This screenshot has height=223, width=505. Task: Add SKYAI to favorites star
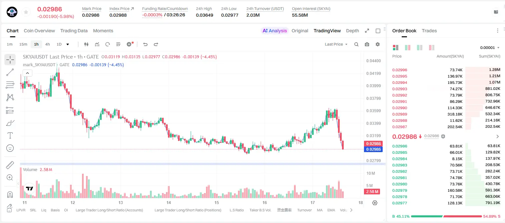point(26,12)
